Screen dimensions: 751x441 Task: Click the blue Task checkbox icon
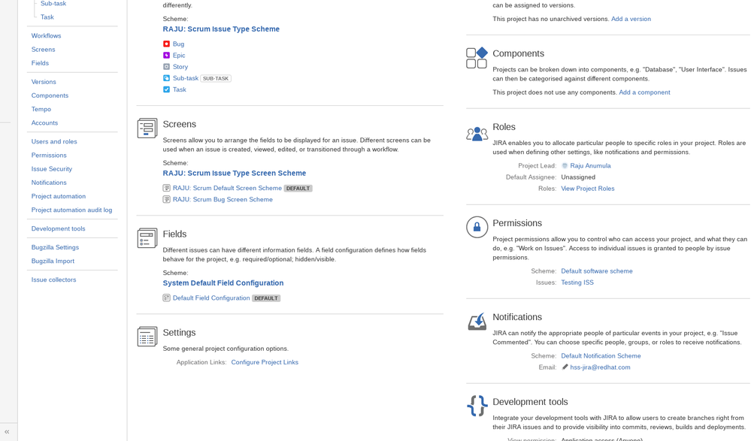[166, 89]
